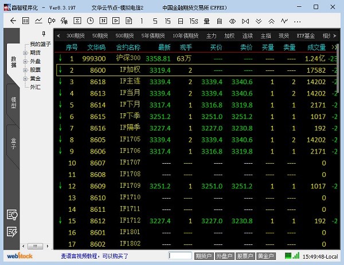The width and height of the screenshot is (344, 265).
Task: Open the clock history icon
Action: (90, 21)
